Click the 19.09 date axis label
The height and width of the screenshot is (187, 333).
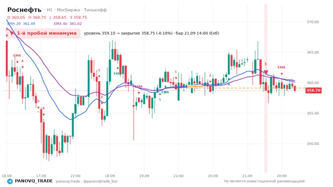pos(144,176)
